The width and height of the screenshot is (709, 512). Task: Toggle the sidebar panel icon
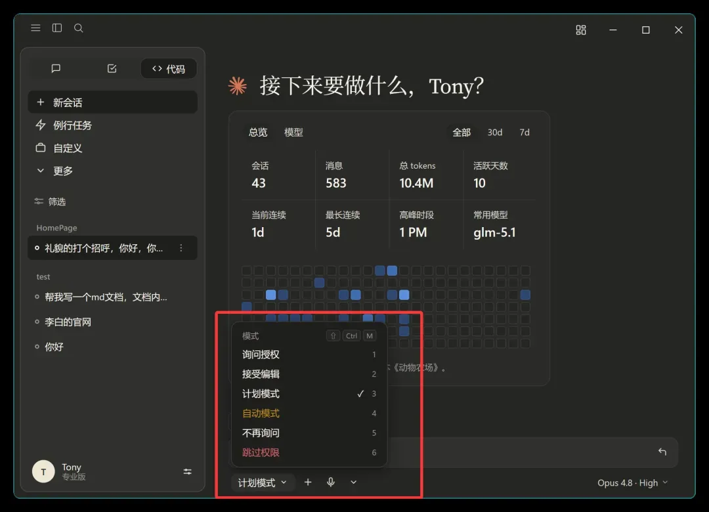point(57,28)
